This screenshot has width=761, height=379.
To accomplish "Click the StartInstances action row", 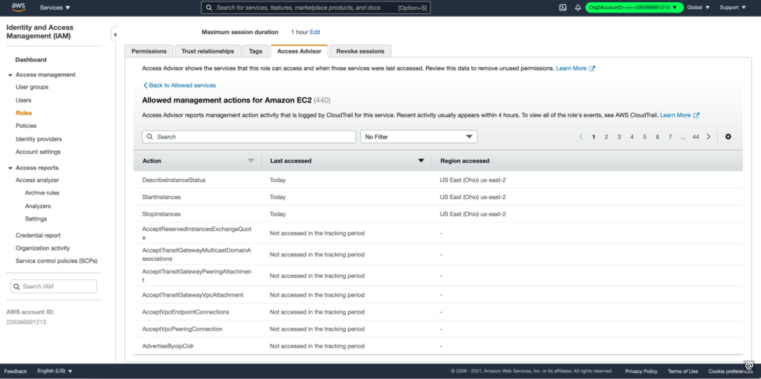I will 438,197.
